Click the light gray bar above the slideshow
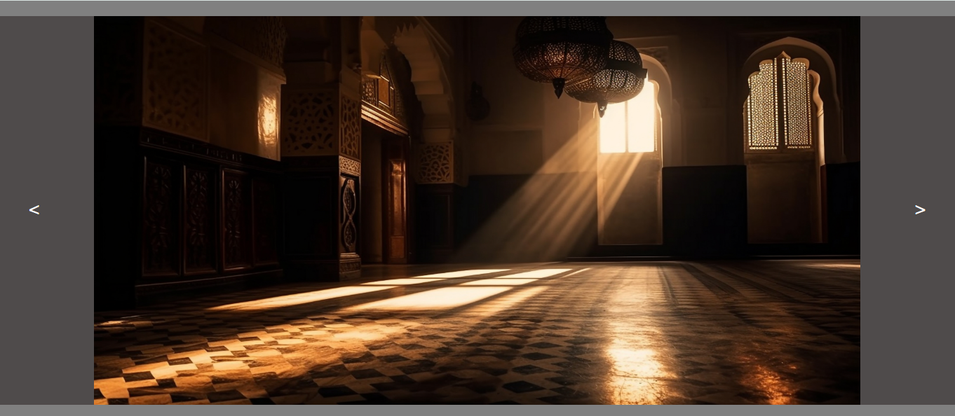The height and width of the screenshot is (416, 955). click(477, 8)
